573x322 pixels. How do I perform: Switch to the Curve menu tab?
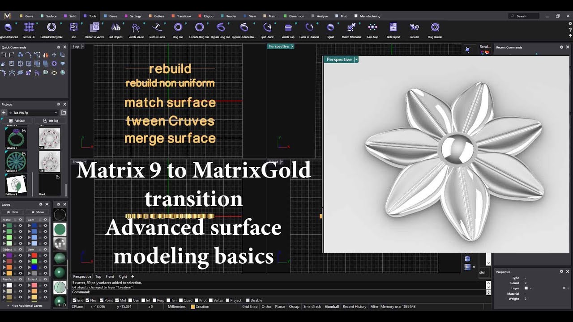(26, 16)
